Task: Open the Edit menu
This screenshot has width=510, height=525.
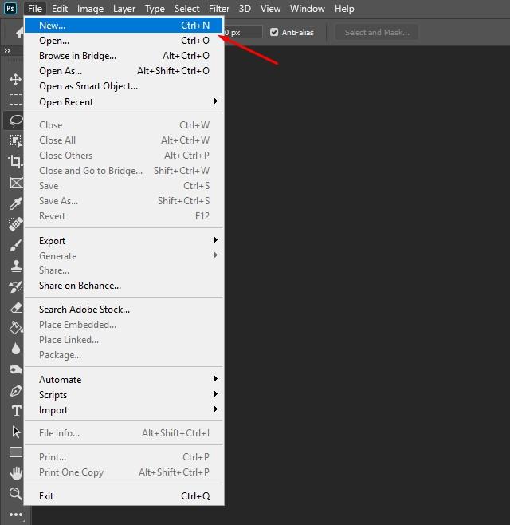Action: pyautogui.click(x=60, y=8)
